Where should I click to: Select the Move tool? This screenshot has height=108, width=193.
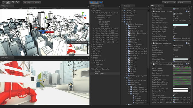(8, 2)
